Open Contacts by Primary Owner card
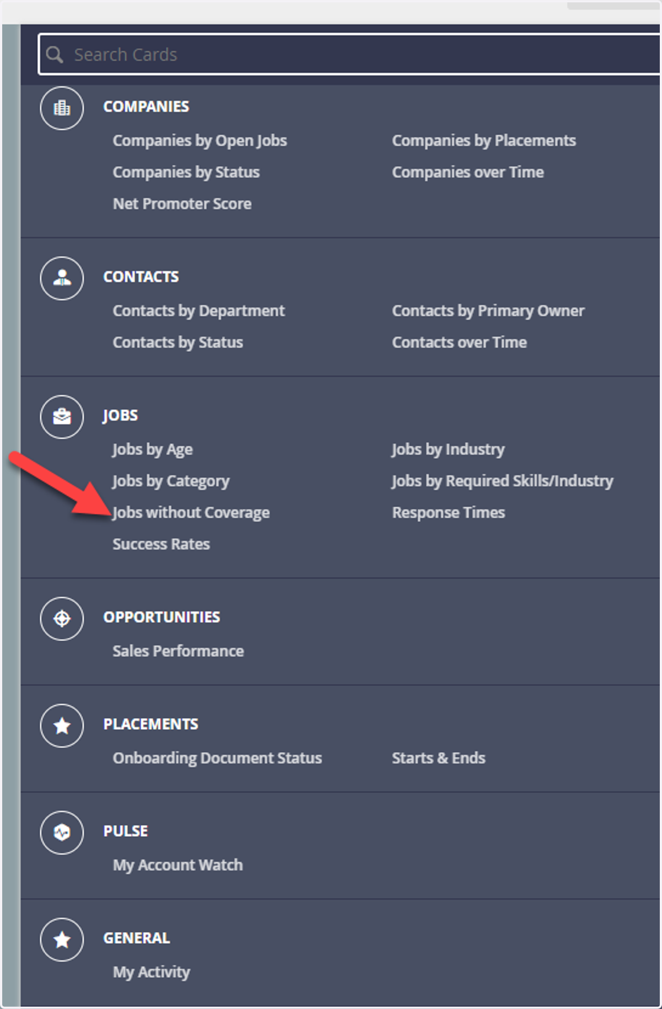662x1009 pixels. click(x=488, y=311)
